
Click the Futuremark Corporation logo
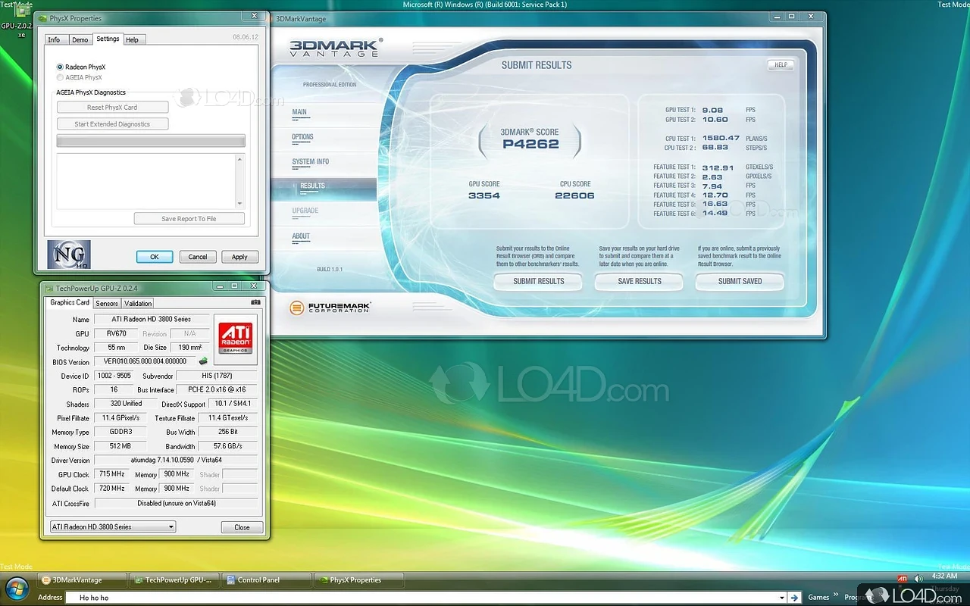tap(330, 308)
